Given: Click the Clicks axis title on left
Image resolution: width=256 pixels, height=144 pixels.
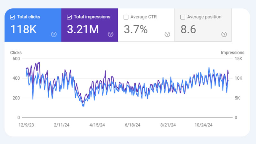Looking at the screenshot, I should tap(16, 52).
